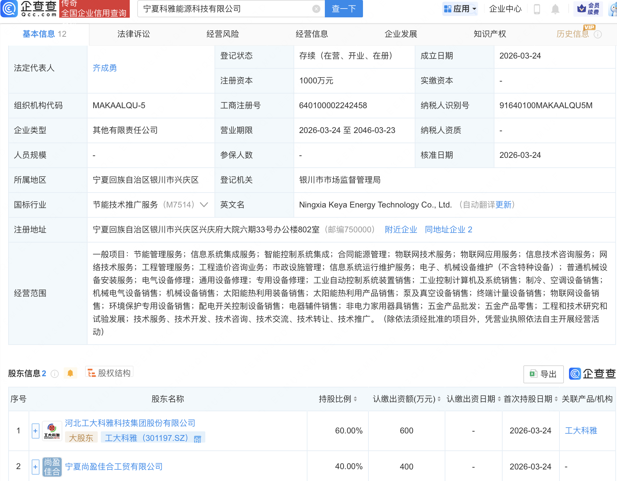Switch to the 法律诉讼 tab
Screen dimensions: 617x481
tap(133, 34)
